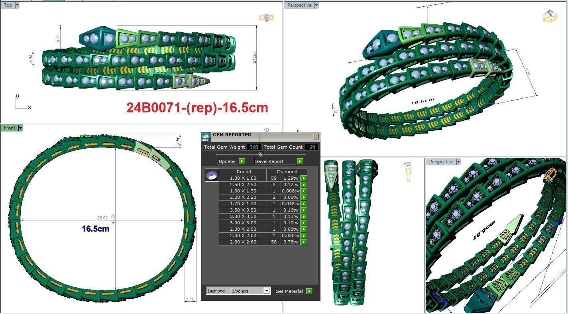Screen dimensions: 568x314
Task: Activate the lower-right Perspective viewport label
Action: point(441,162)
